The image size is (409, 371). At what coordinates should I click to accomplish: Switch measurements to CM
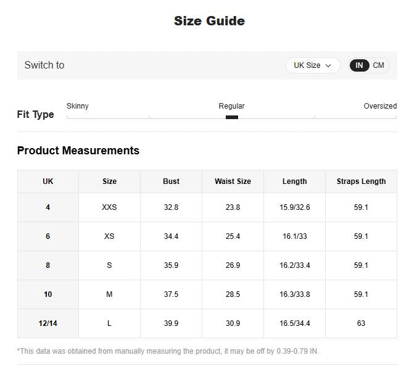[378, 65]
